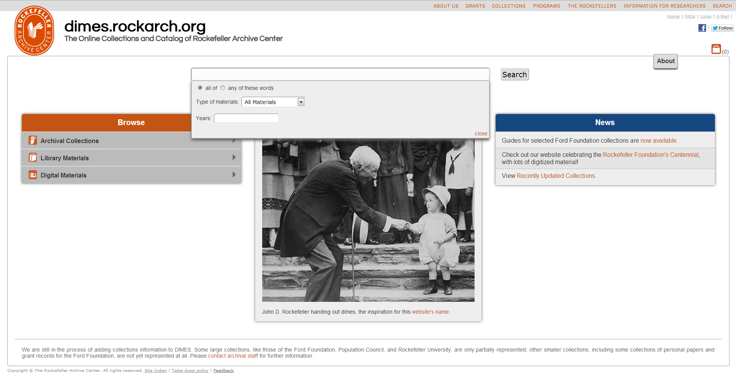This screenshot has width=736, height=381.
Task: Open Library Materials browse item
Action: (x=131, y=158)
